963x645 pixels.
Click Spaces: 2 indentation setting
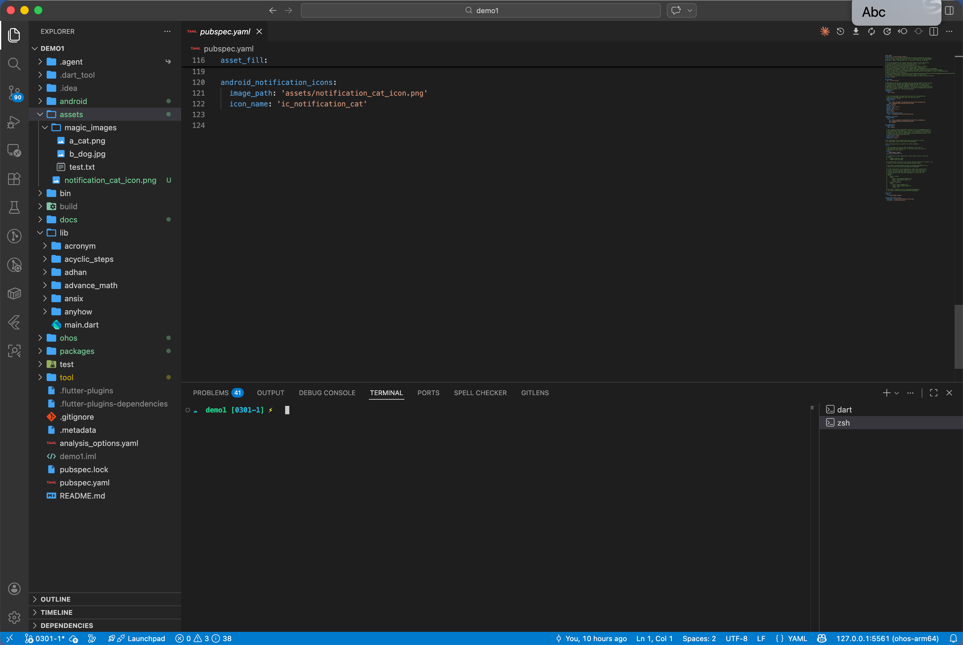point(699,638)
